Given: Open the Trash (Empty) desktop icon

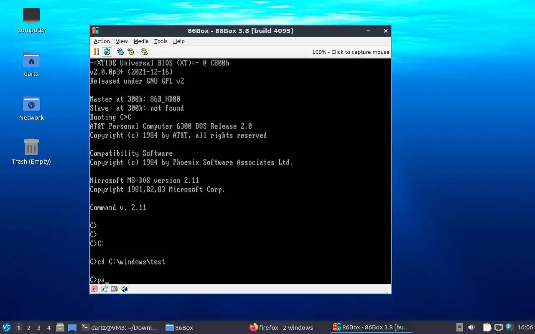Looking at the screenshot, I should pos(31,152).
